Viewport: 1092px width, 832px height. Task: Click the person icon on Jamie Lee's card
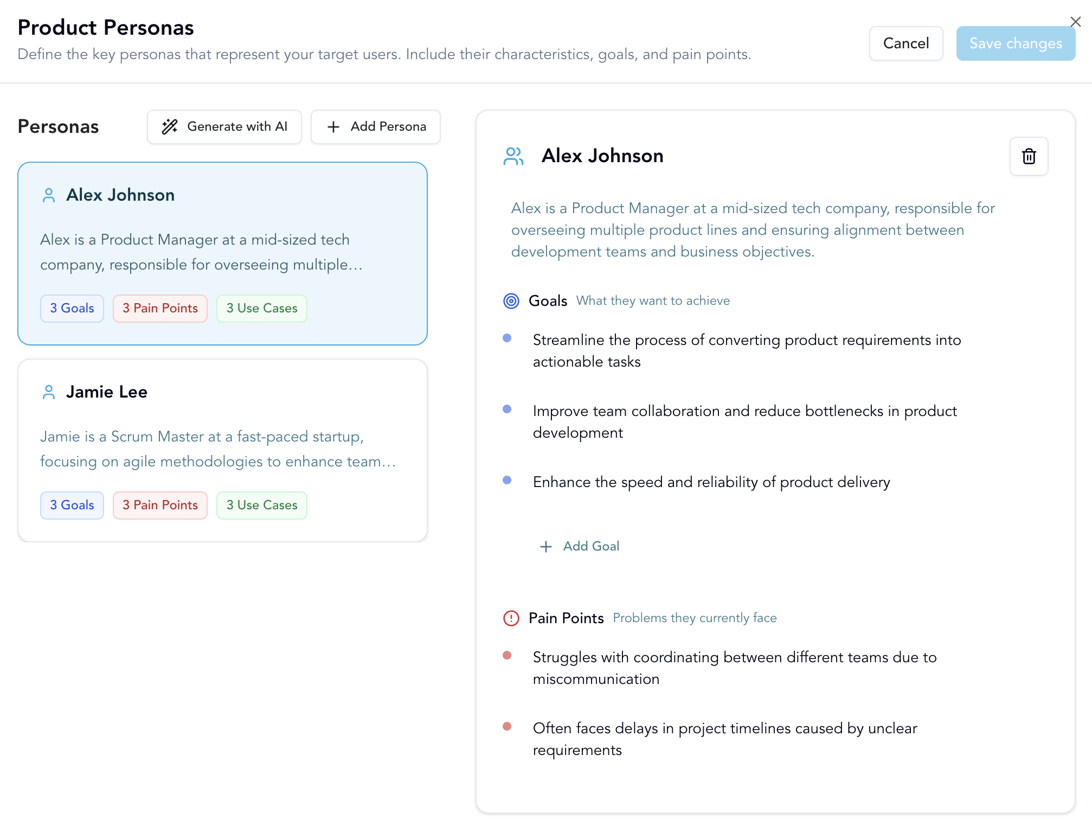point(49,391)
